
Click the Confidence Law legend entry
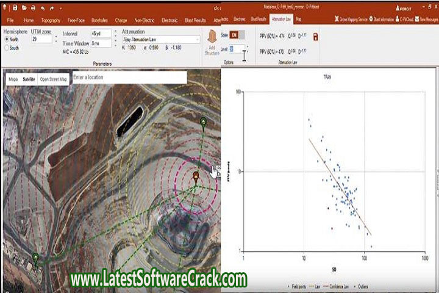point(336,286)
